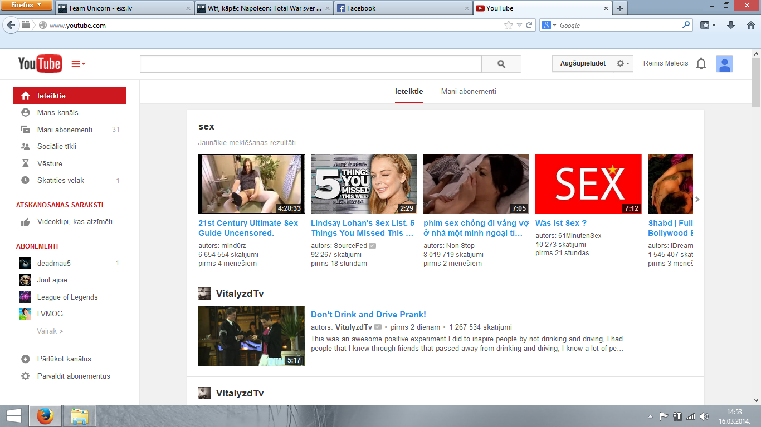This screenshot has width=761, height=427.
Task: Show hidden tray icons arrow
Action: click(x=651, y=416)
